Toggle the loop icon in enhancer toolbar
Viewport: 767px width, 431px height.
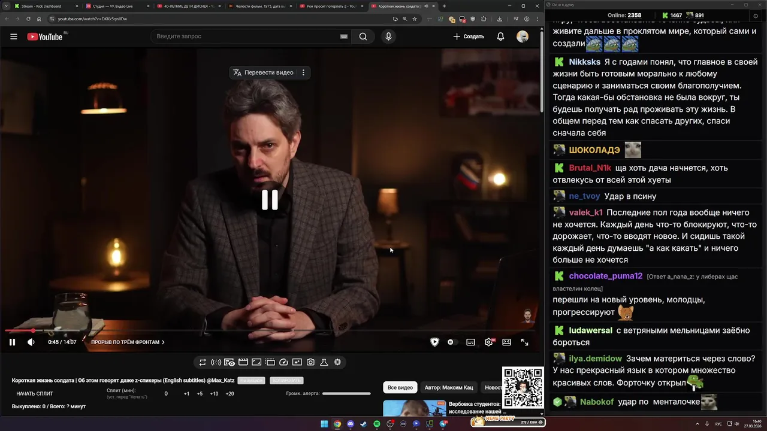pos(203,362)
